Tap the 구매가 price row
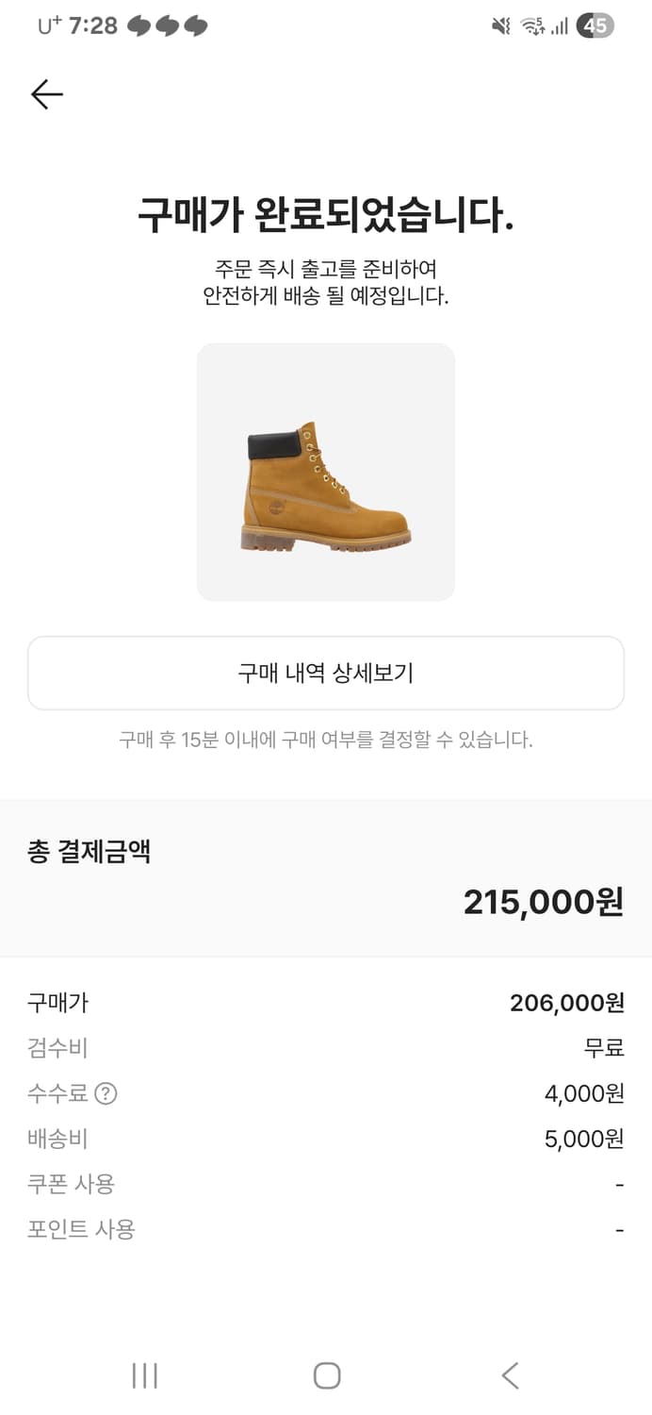652x1415 pixels. [x=326, y=1003]
